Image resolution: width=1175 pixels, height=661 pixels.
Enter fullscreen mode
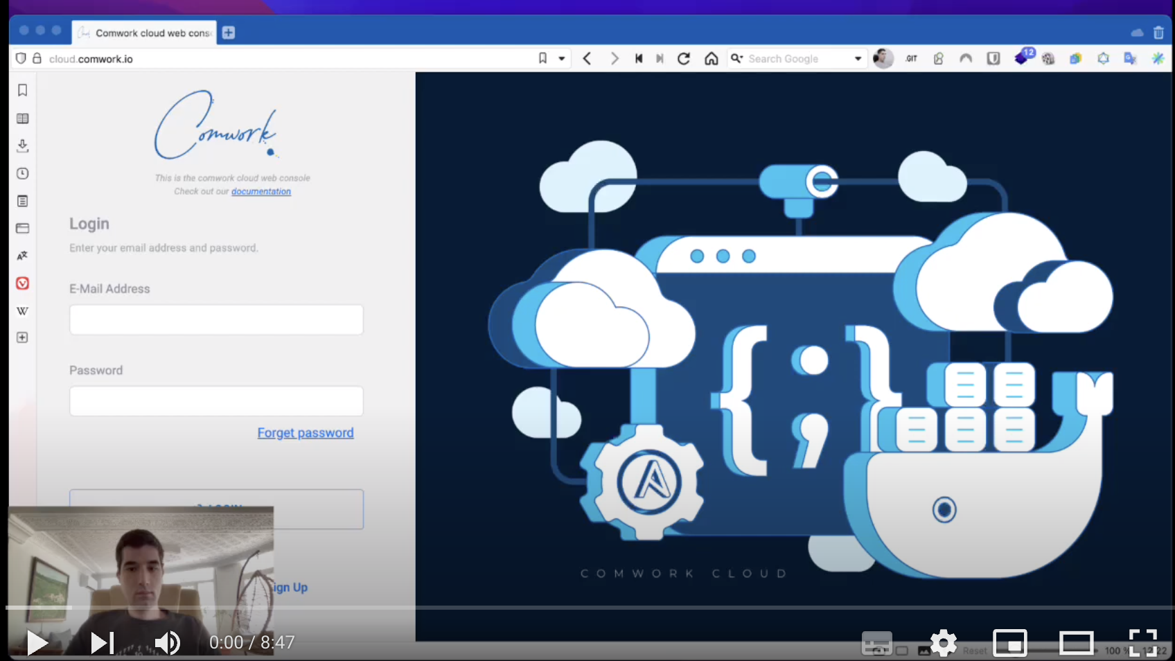tap(1143, 643)
